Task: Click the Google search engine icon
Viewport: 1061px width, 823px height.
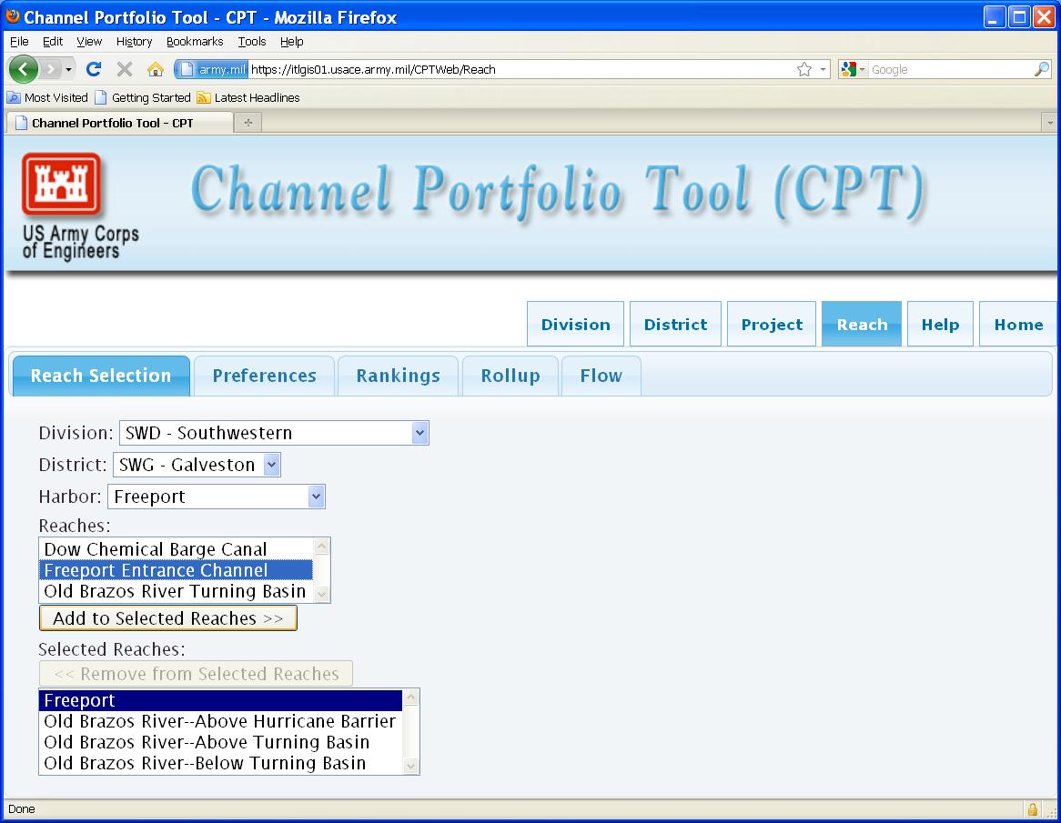Action: click(x=849, y=69)
